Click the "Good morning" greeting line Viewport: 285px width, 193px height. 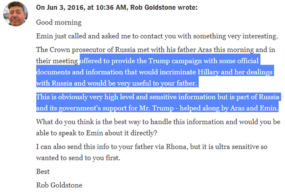pyautogui.click(x=59, y=22)
